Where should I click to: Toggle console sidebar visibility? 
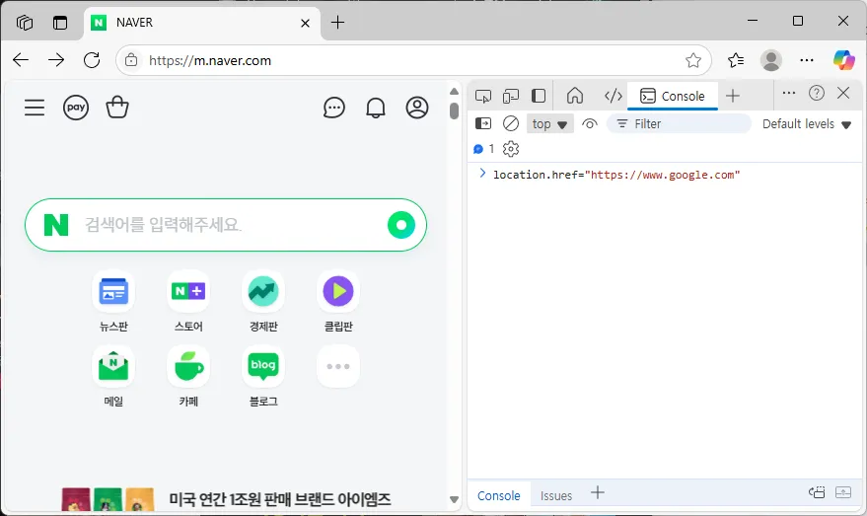[482, 123]
